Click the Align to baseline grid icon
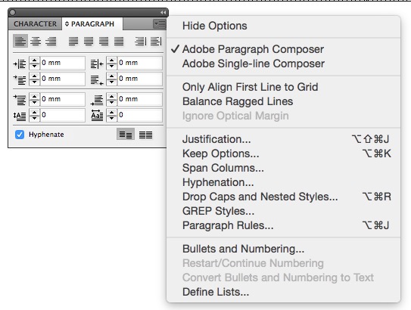 pos(146,135)
